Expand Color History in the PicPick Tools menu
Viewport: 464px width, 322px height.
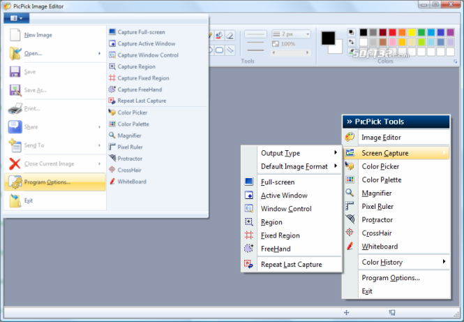pyautogui.click(x=396, y=262)
